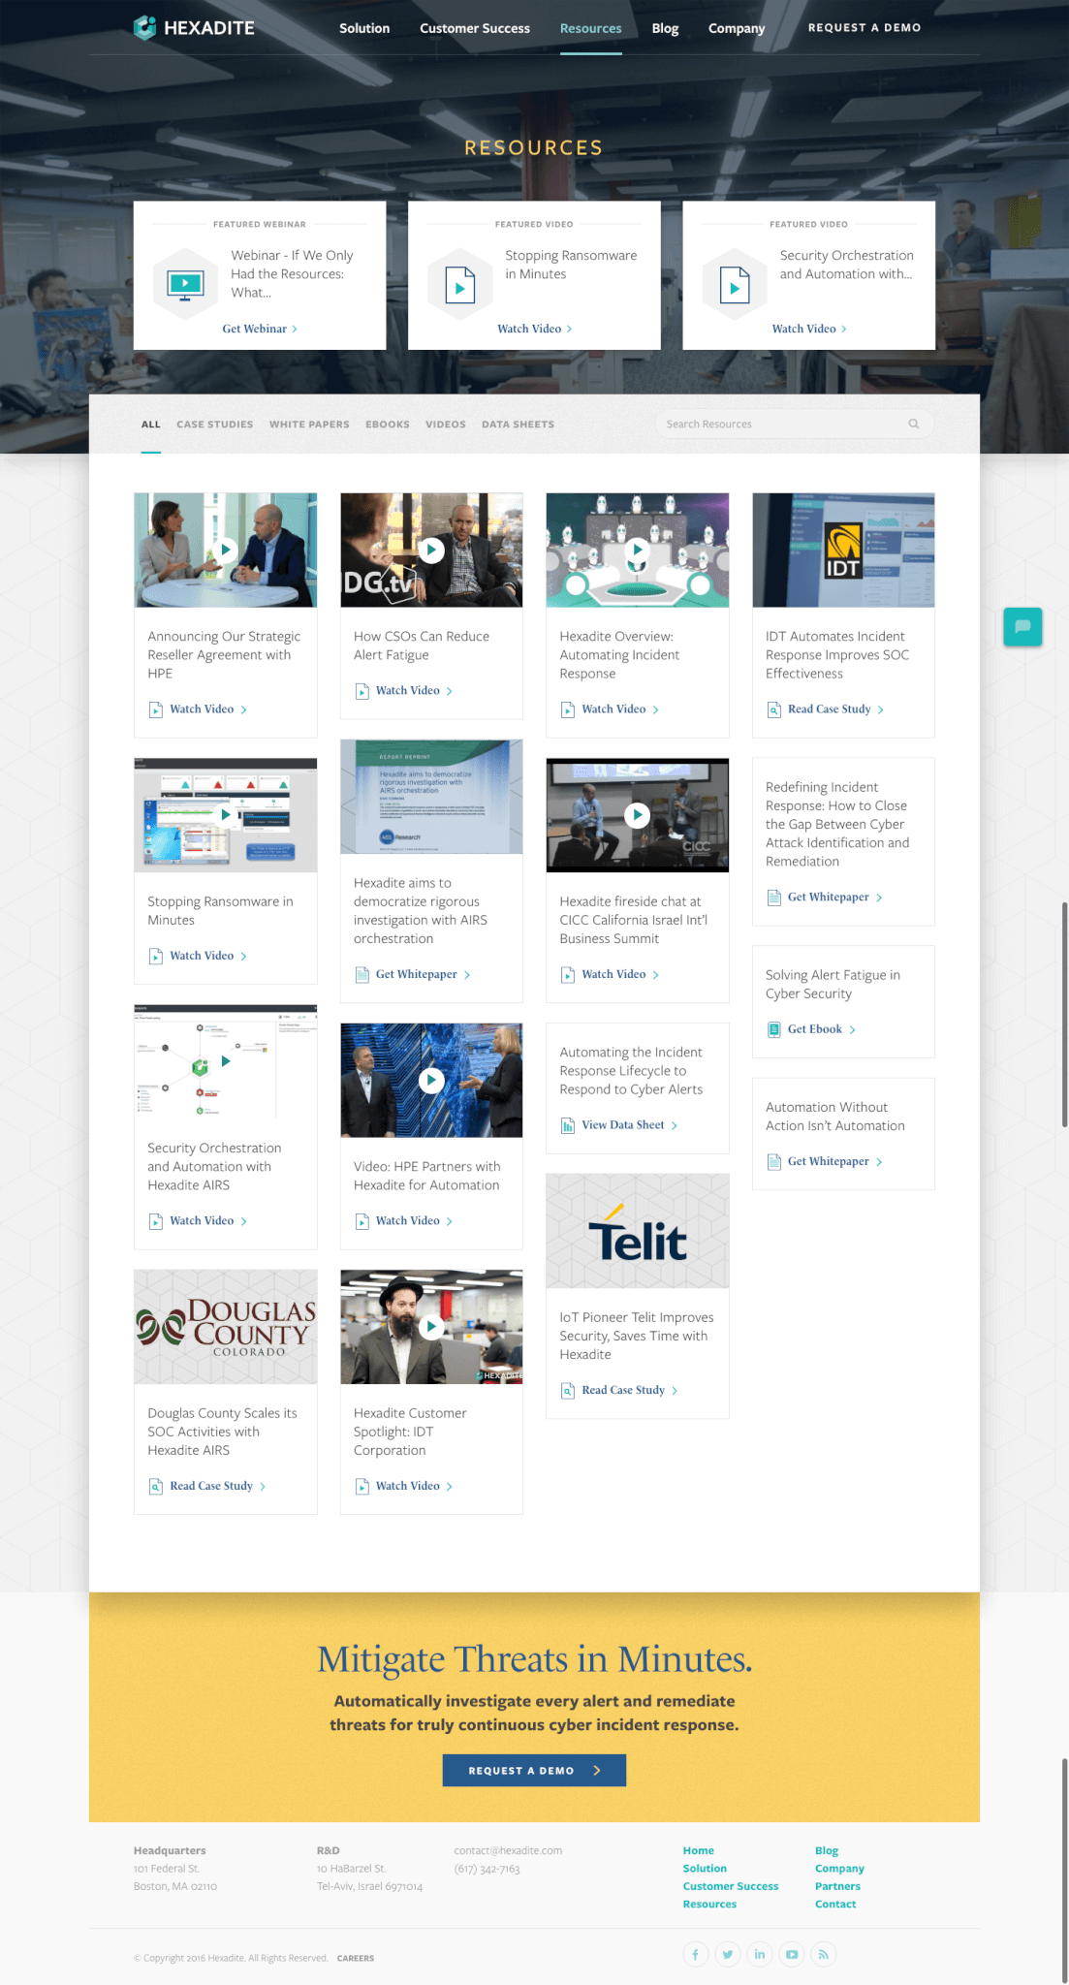The width and height of the screenshot is (1069, 1985).
Task: Play the How CSOs Can Reduce Alert Fatigue video
Action: pos(431,550)
